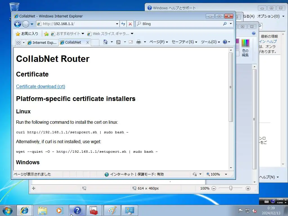Click the Windows Start button
Screen dimensions: 288x216
click(x=7, y=210)
